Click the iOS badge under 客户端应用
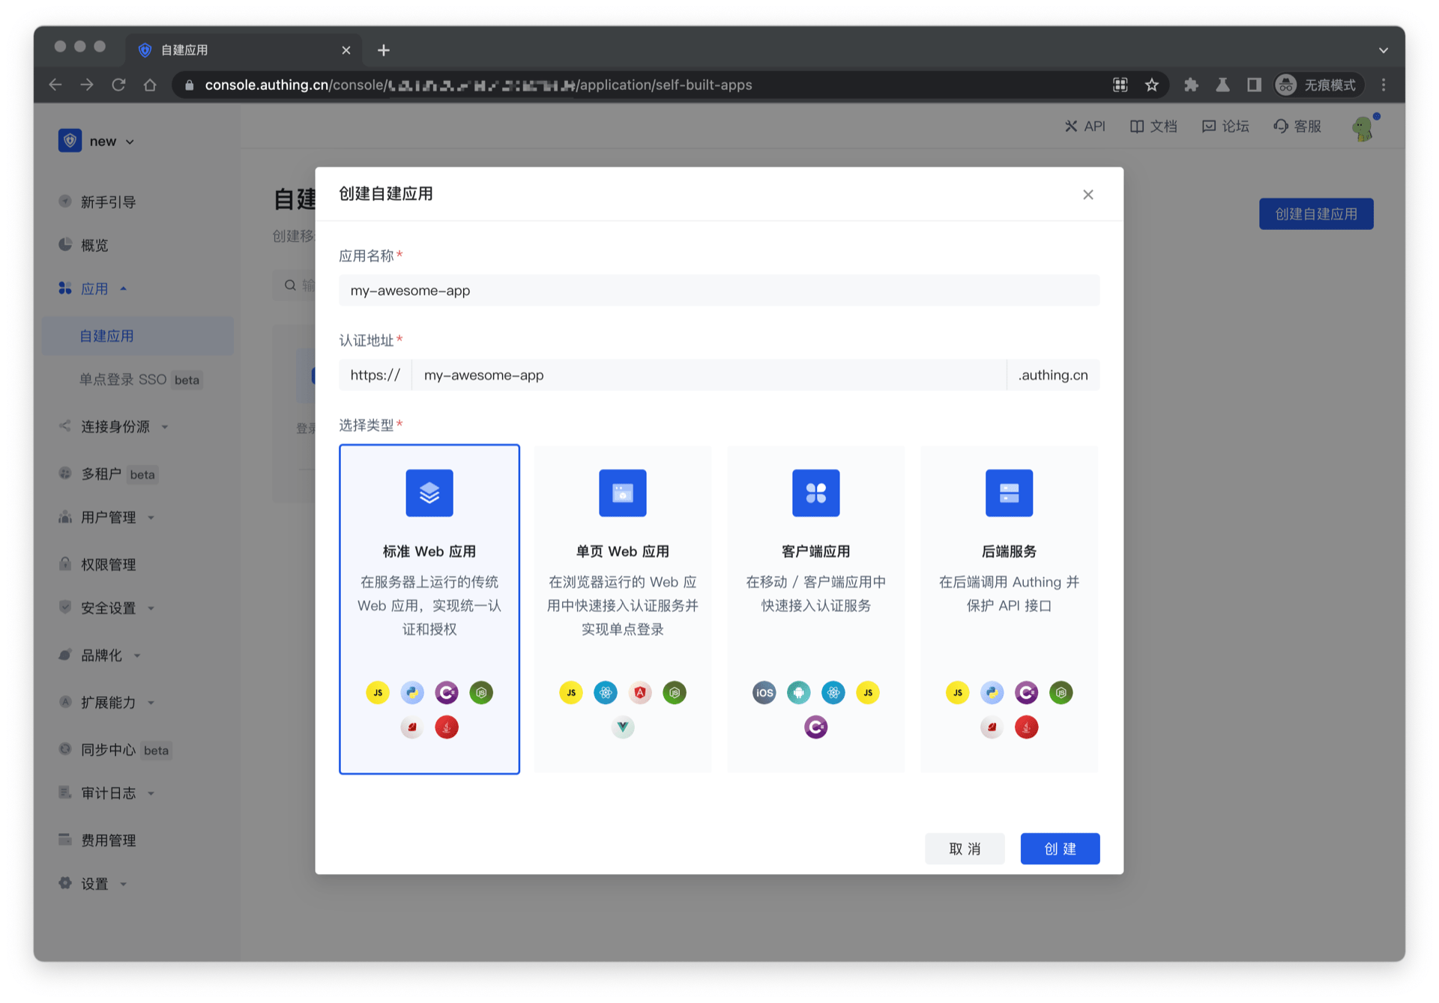This screenshot has height=1003, width=1439. click(x=764, y=692)
